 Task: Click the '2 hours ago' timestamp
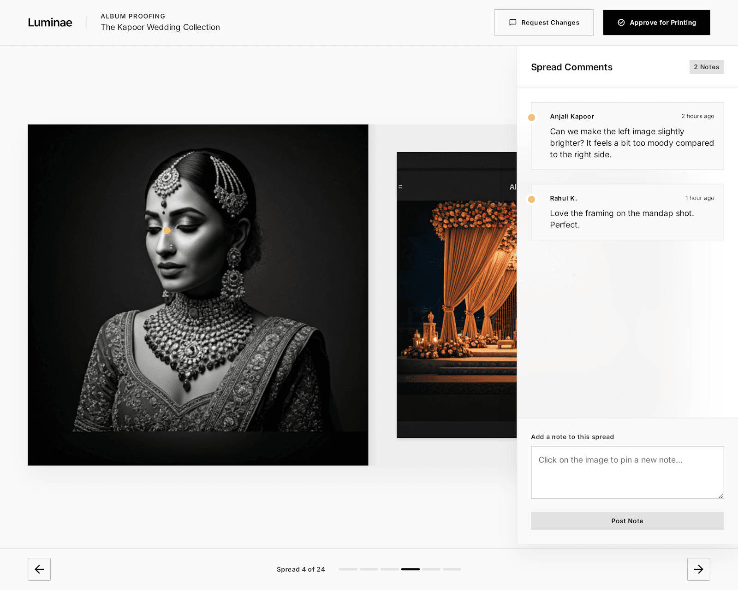point(698,116)
